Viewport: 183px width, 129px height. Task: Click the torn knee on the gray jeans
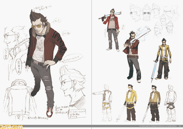pos(49,89)
